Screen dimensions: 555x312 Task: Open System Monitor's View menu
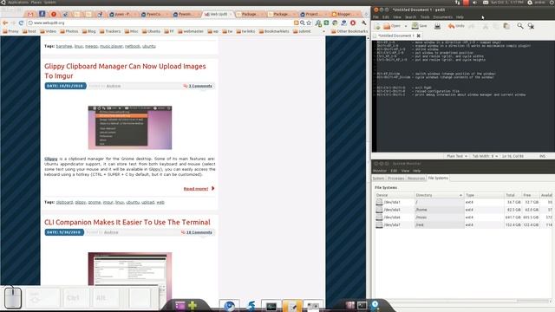coord(405,171)
